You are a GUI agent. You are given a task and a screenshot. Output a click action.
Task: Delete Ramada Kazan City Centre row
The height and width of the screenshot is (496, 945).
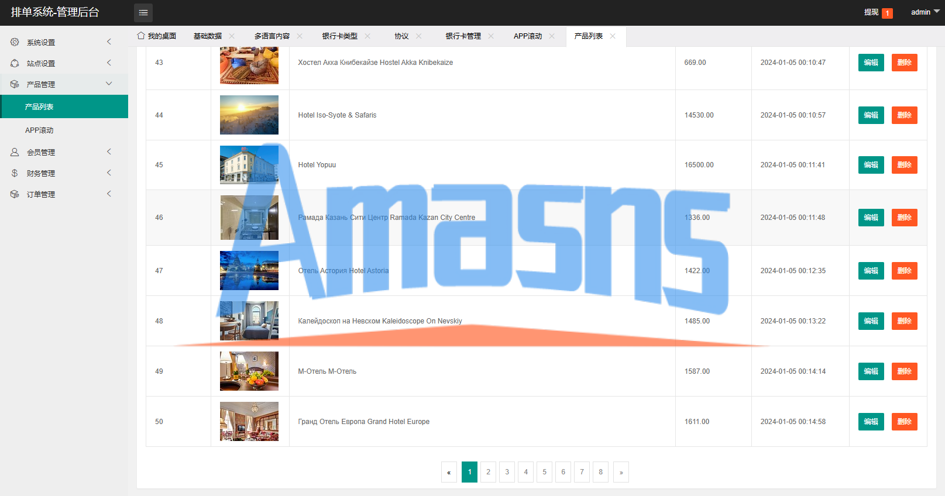click(905, 218)
